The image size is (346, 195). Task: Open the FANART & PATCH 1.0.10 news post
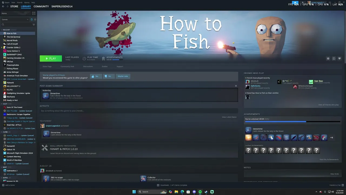click(64, 149)
